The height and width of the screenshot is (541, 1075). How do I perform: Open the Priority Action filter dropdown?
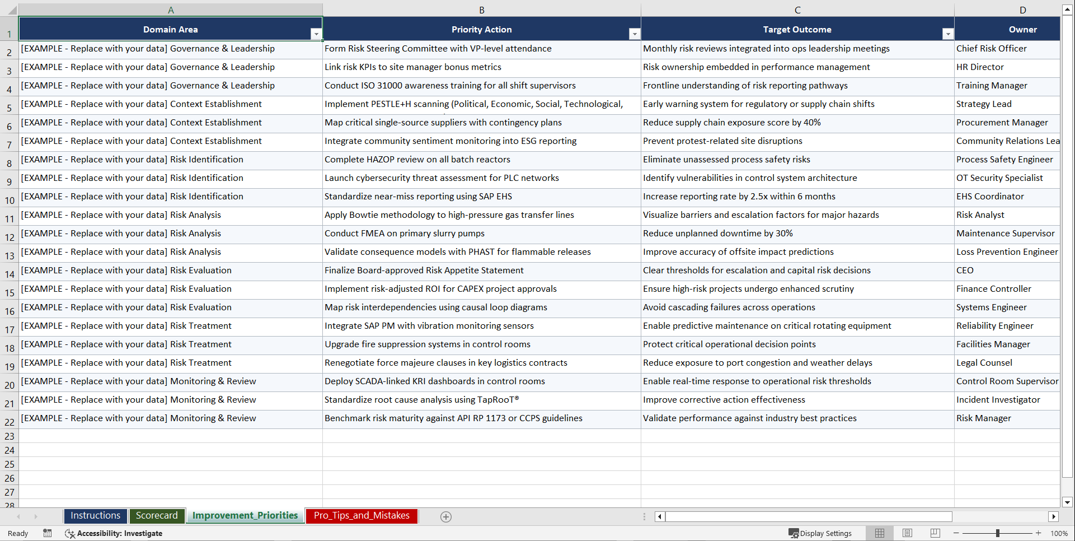(635, 34)
